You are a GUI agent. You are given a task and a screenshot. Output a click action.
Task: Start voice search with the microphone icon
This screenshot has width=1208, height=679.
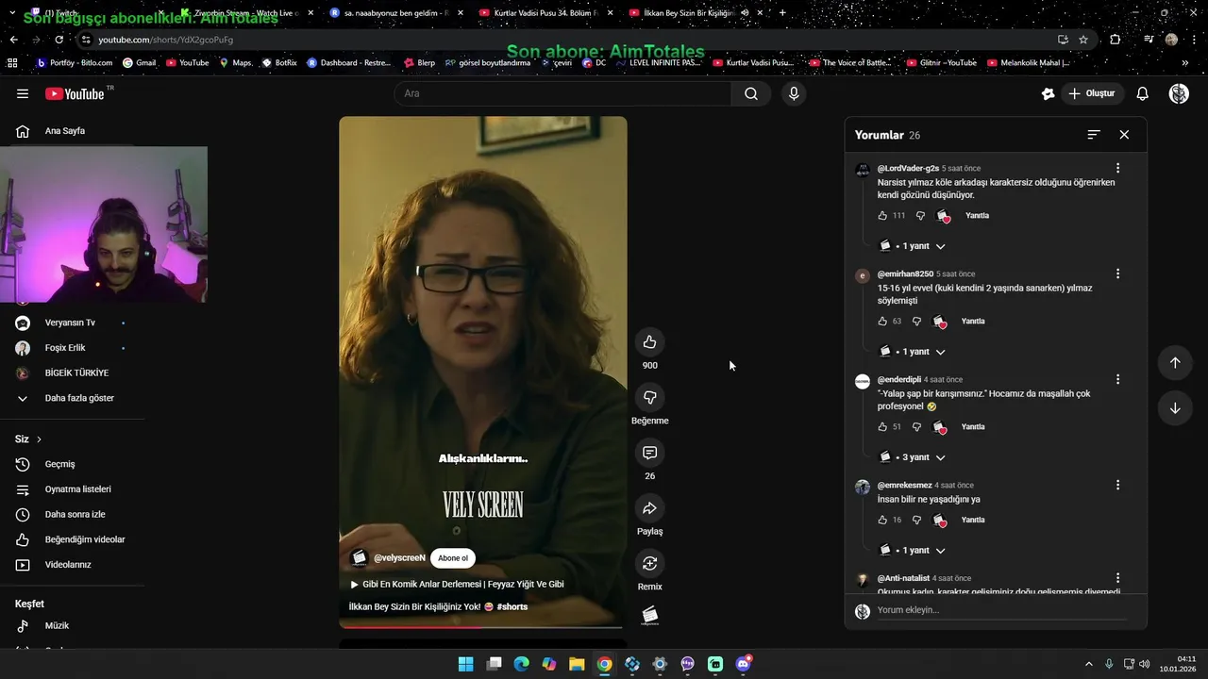[794, 93]
